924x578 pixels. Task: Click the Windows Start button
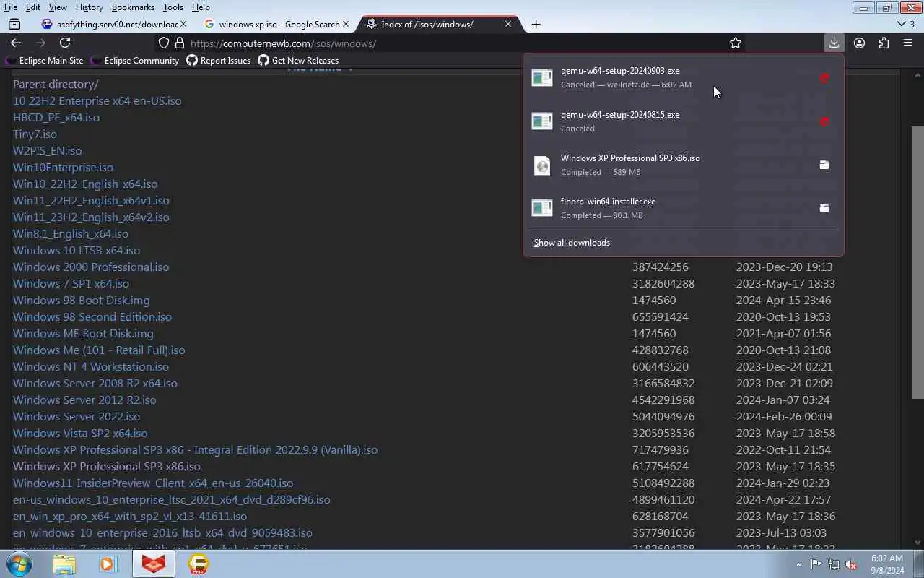pyautogui.click(x=19, y=564)
